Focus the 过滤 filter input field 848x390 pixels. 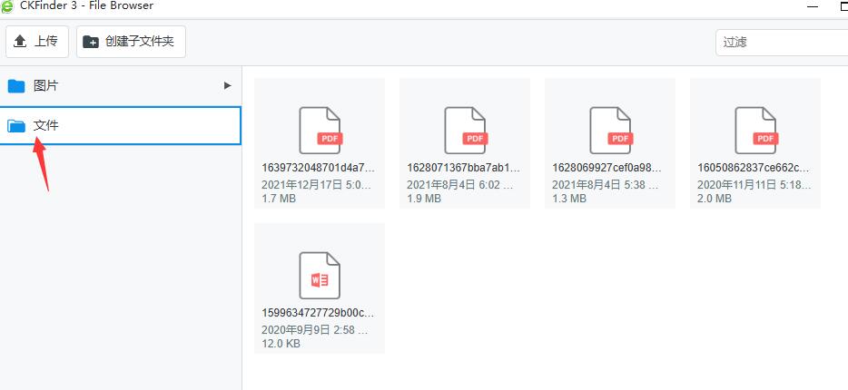click(x=782, y=42)
